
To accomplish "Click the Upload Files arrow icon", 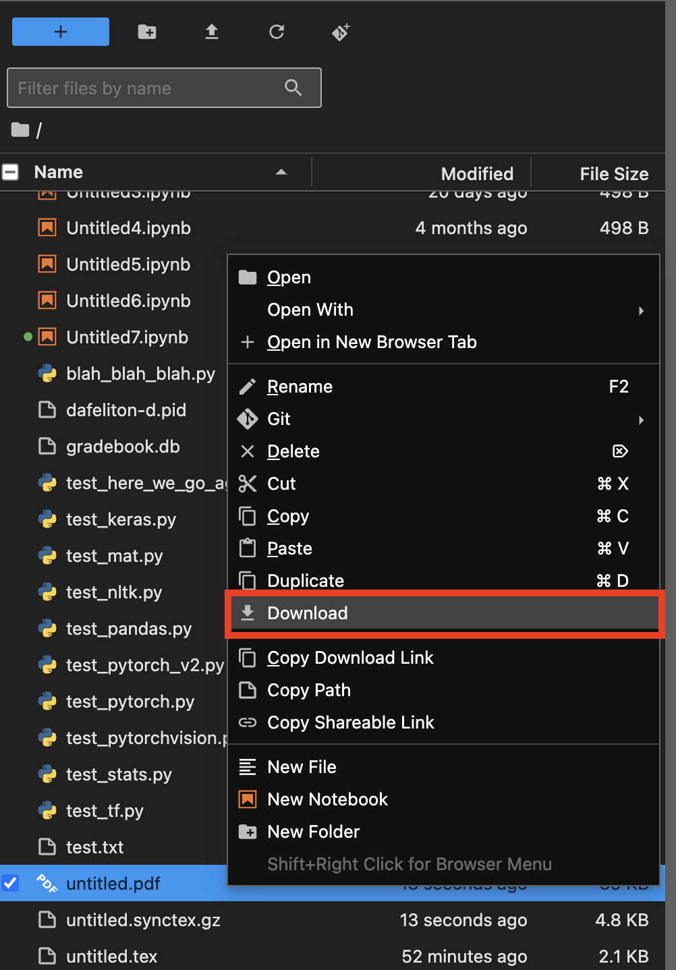I will coord(212,32).
